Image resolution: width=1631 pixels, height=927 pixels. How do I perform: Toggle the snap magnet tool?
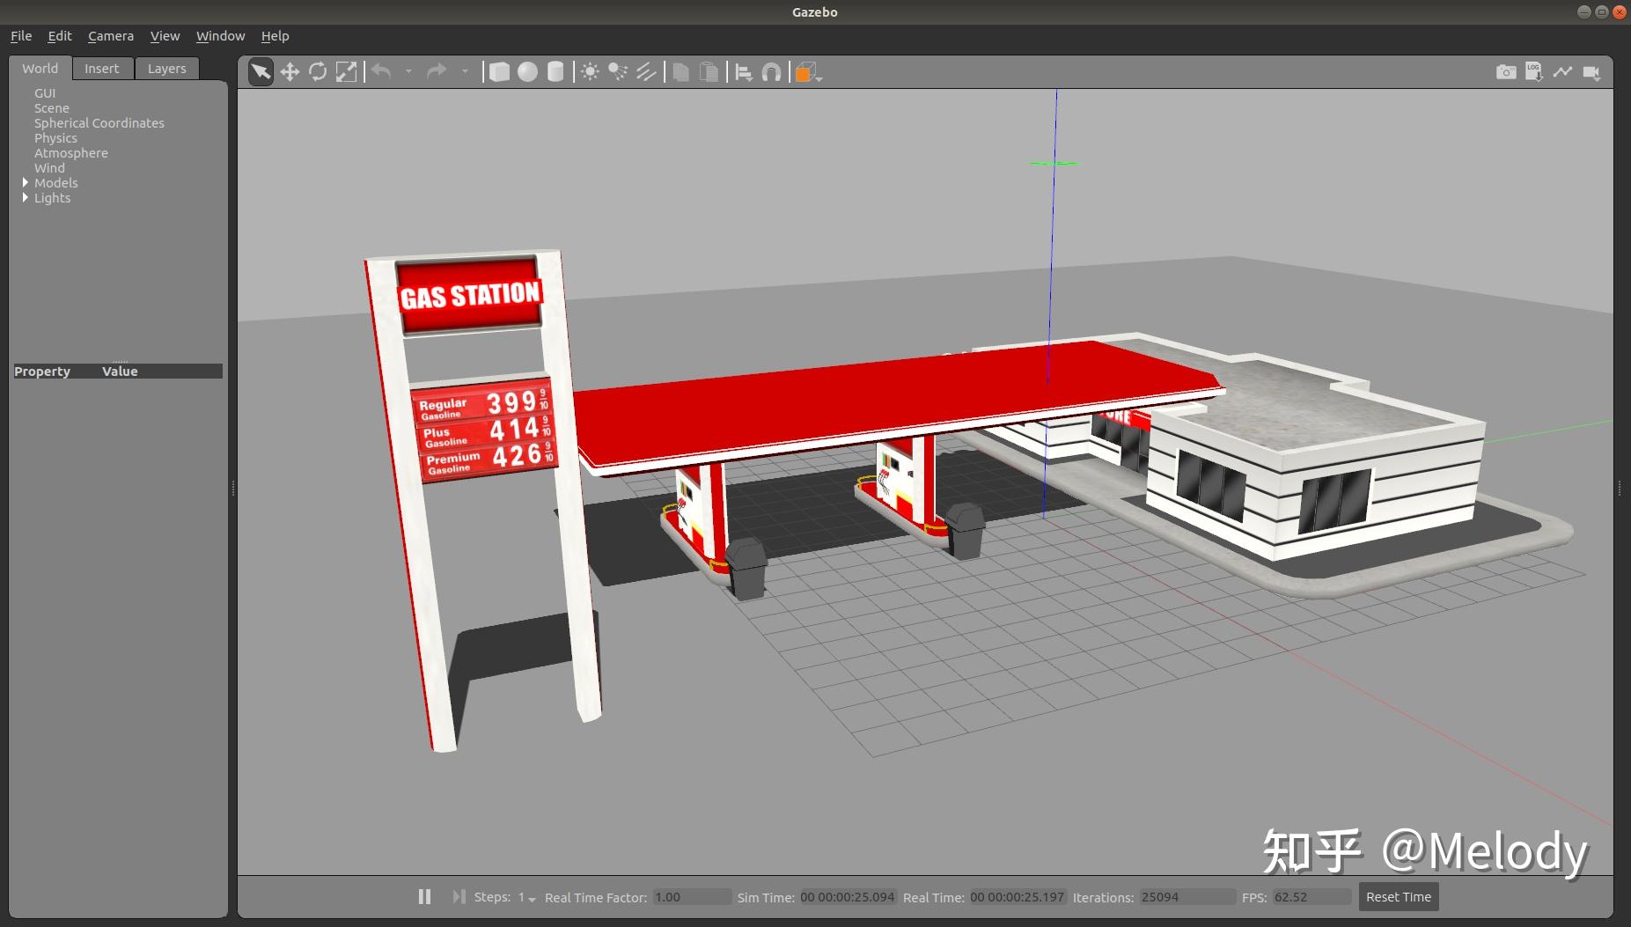771,72
